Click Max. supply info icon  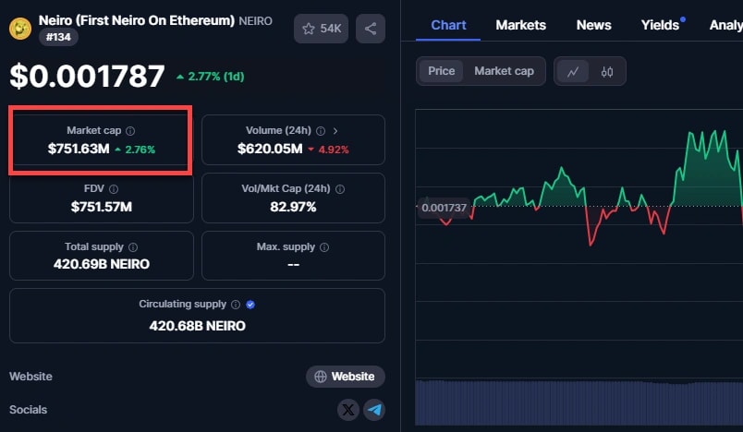[324, 247]
